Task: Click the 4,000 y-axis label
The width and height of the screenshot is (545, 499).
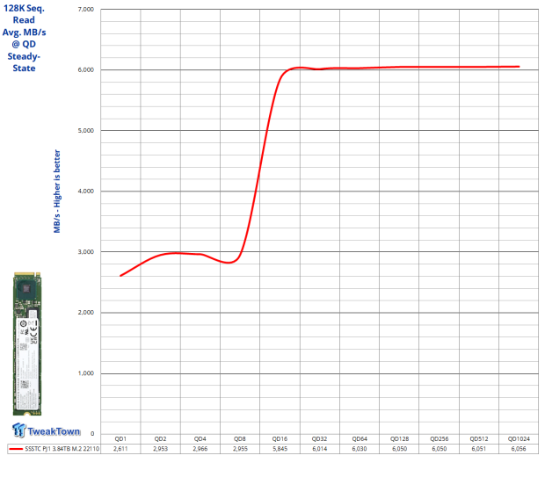Action: coord(86,192)
